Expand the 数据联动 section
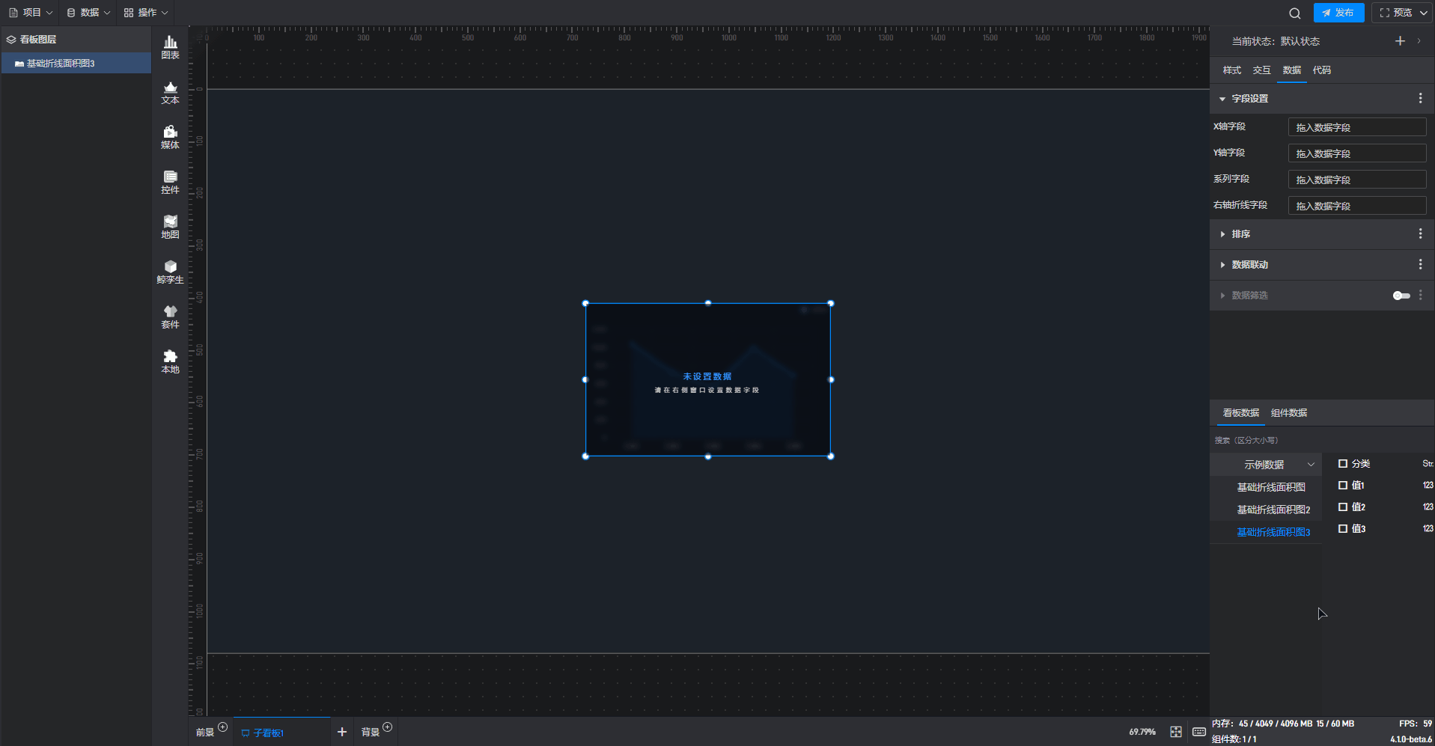 point(1222,265)
